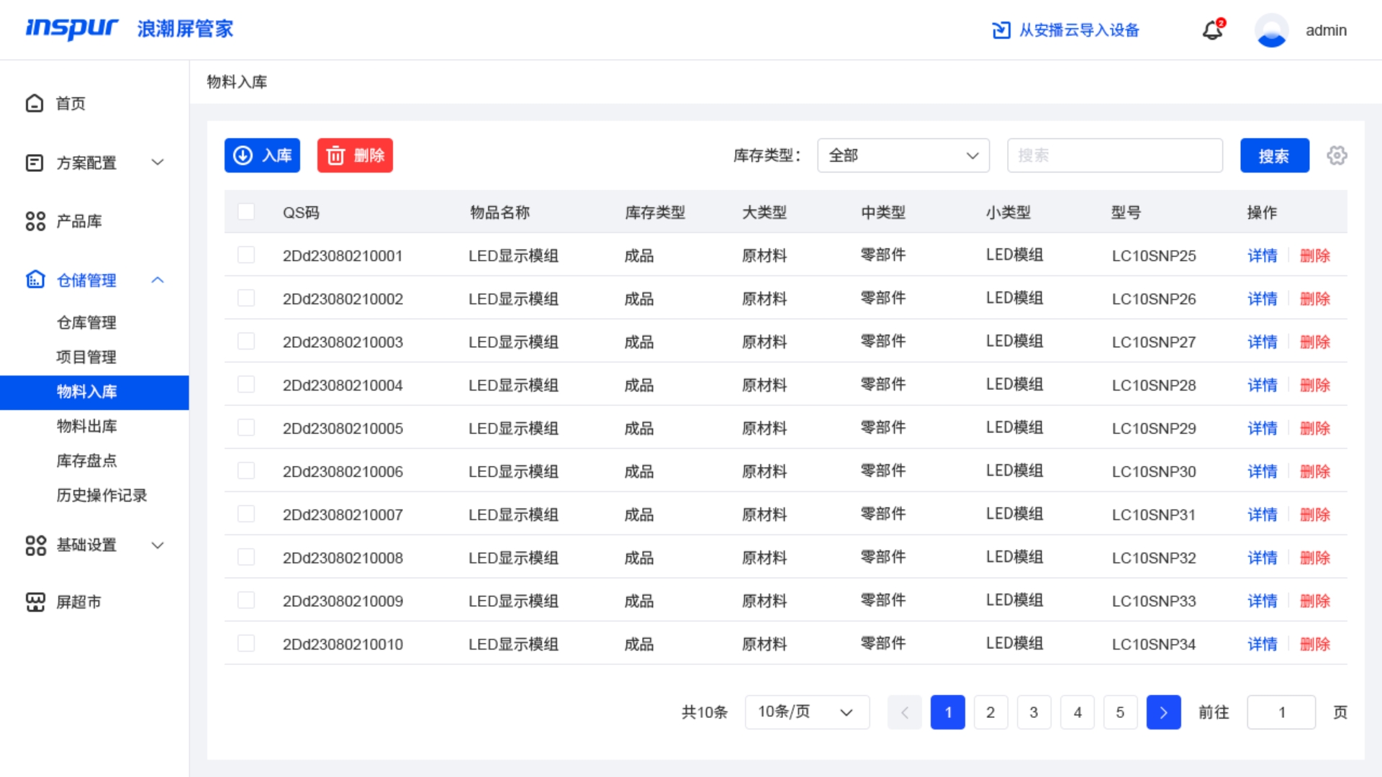Click 型号 column header

point(1126,212)
